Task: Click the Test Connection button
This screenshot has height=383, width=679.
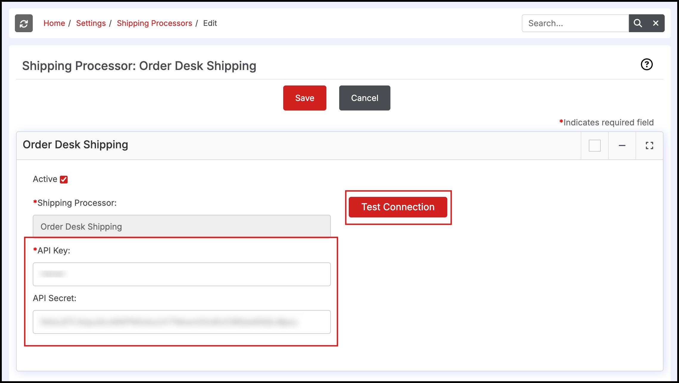Action: [398, 207]
